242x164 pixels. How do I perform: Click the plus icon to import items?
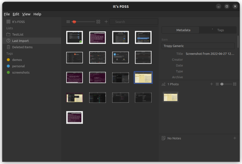[x=106, y=22]
